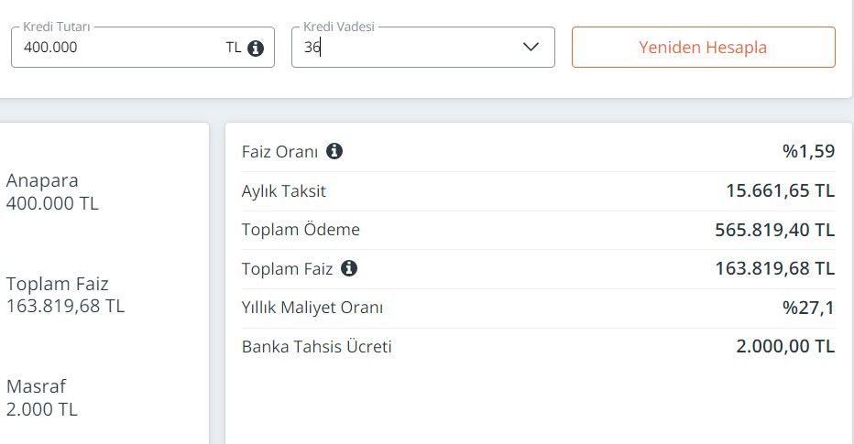Screen dimensions: 854x444
Task: Click the Kredi Vadesi field label
Action: point(339,27)
